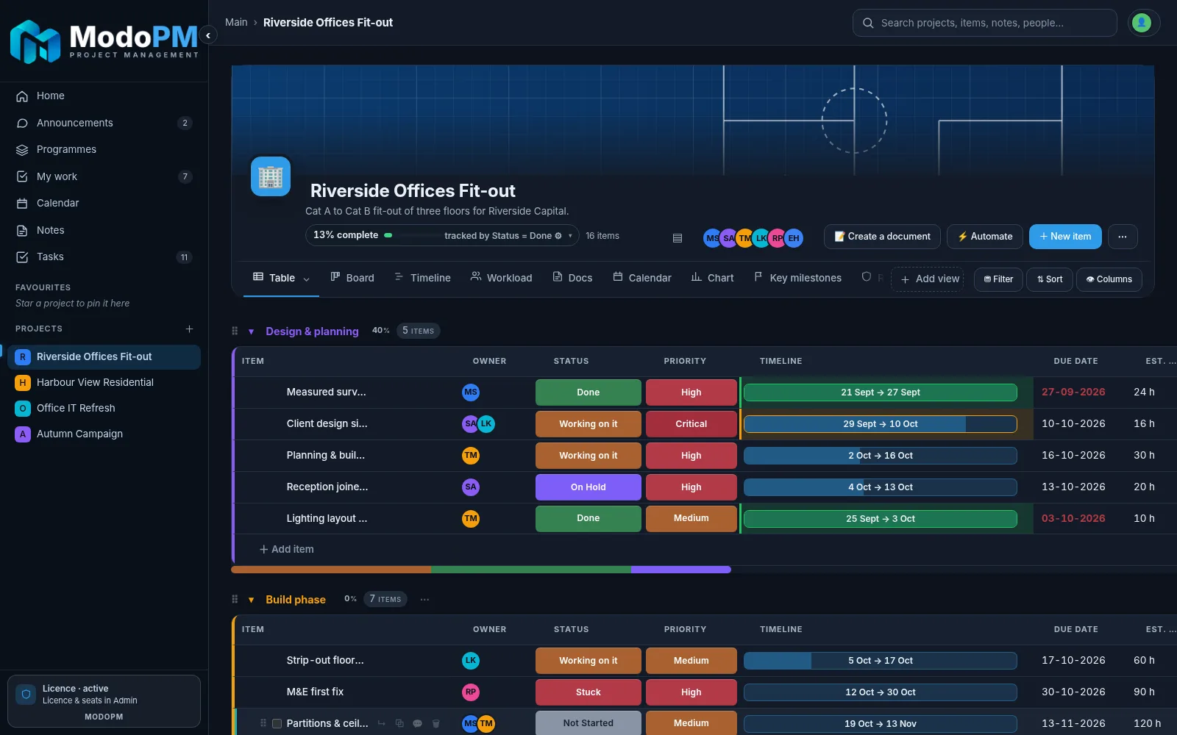Click the drag handle of Design & planning group
Screen dimensions: 1177x735
pyautogui.click(x=235, y=331)
